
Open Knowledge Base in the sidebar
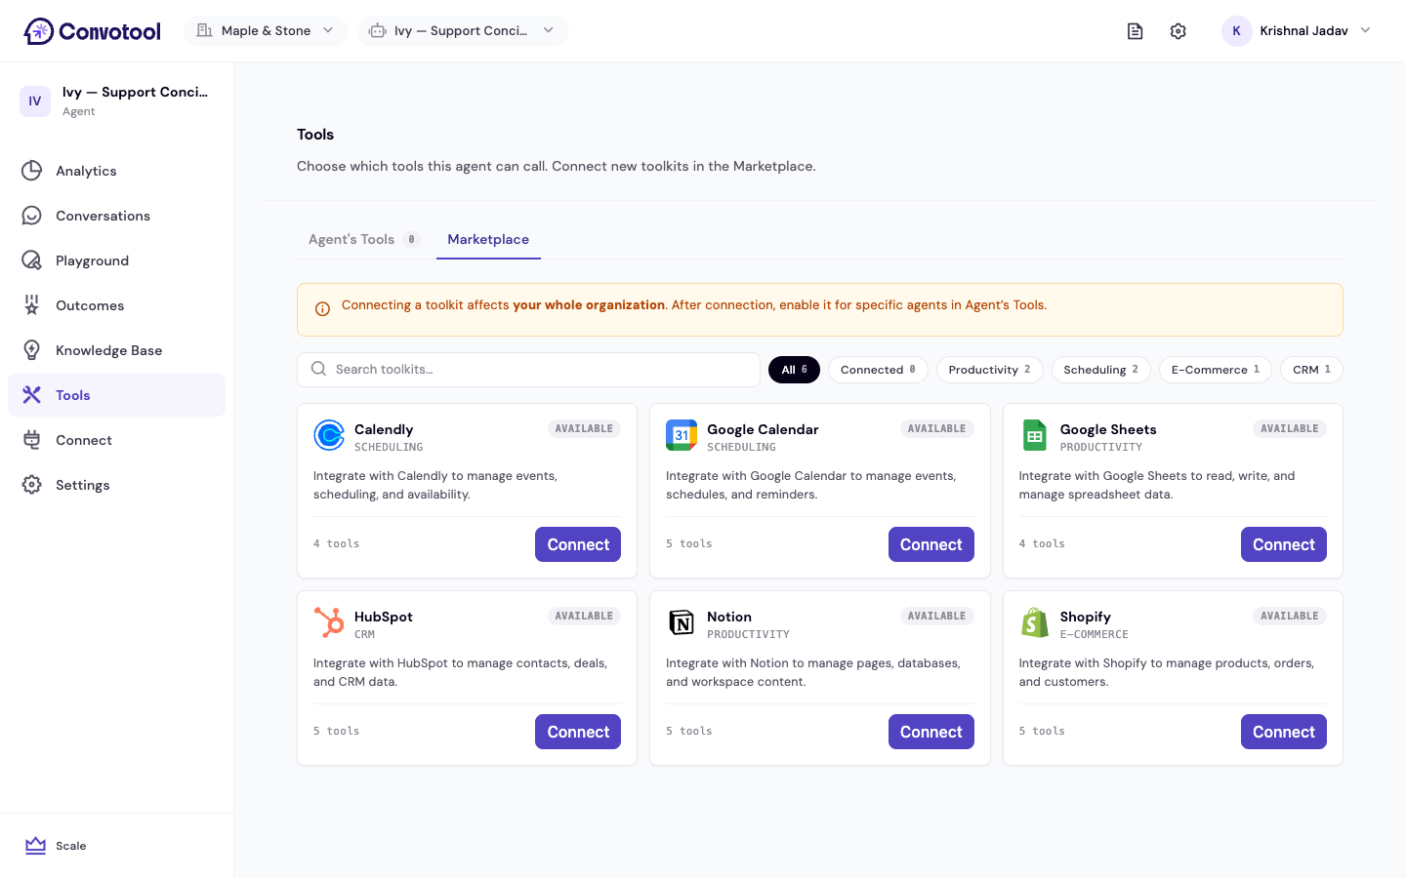[116, 350]
